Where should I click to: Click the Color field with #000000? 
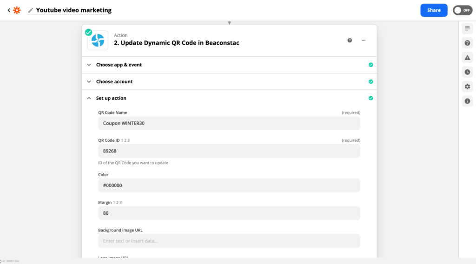229,185
